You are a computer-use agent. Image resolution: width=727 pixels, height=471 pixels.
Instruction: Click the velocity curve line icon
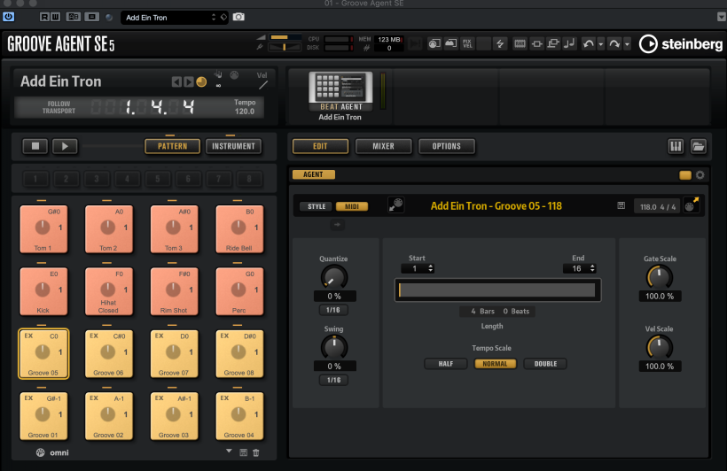click(263, 85)
